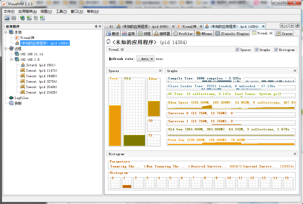Image resolution: width=303 pixels, height=204 pixels.
Task: Collapse the 本地 tree node
Action: click(6, 32)
